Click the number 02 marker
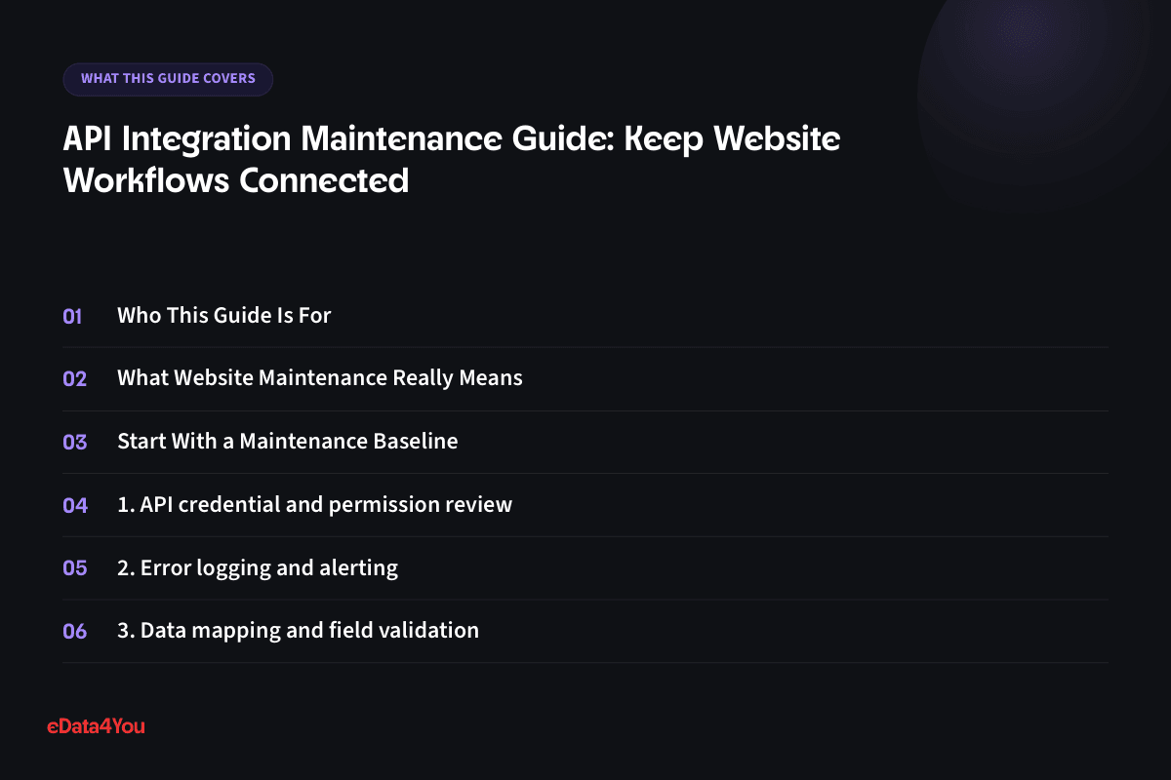1171x780 pixels. coord(75,379)
